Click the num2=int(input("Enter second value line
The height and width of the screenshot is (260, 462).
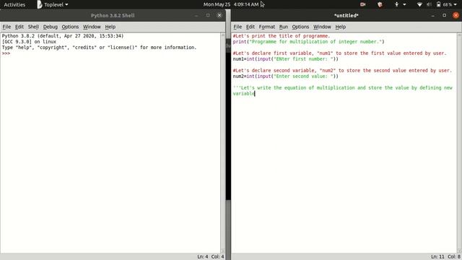click(x=286, y=77)
